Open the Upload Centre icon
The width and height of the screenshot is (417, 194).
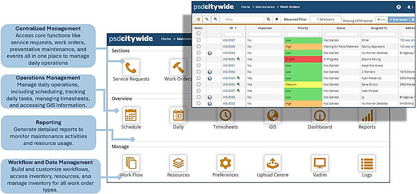[x=273, y=163]
